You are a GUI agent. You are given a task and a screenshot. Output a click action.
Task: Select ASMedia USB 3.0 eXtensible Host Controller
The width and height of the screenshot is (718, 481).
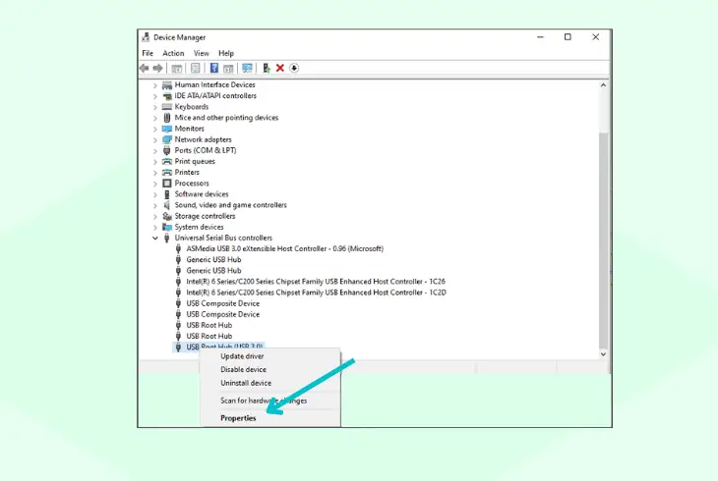284,248
